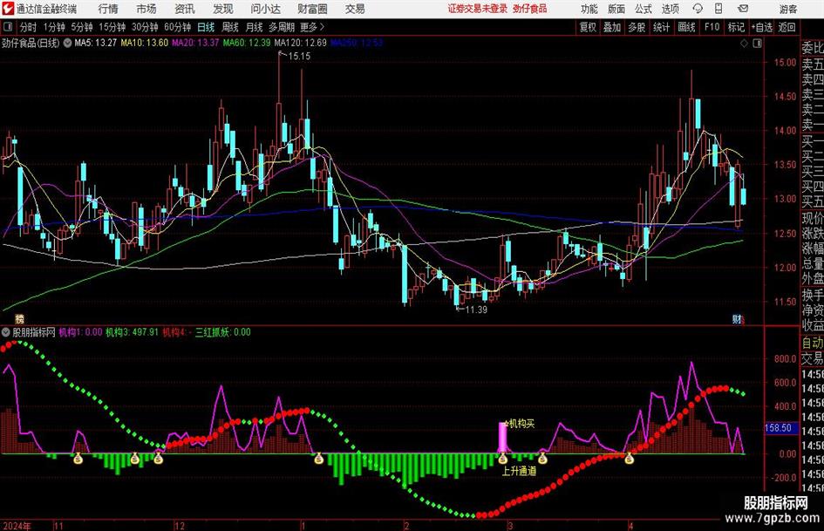
Task: Click the 叠加 overlay button
Action: pyautogui.click(x=612, y=27)
